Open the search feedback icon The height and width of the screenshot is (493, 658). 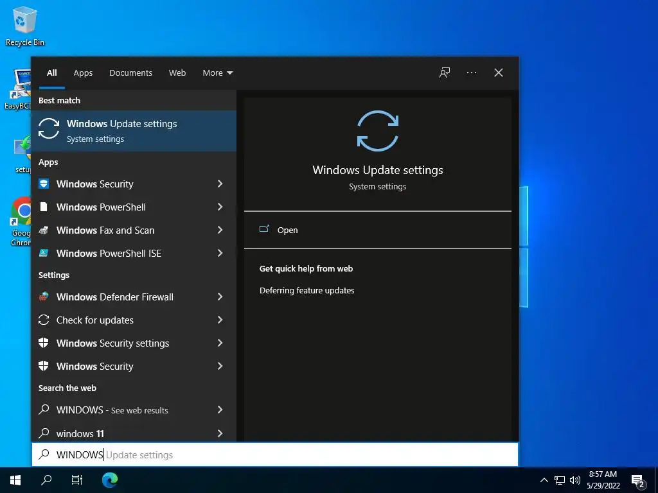point(445,73)
